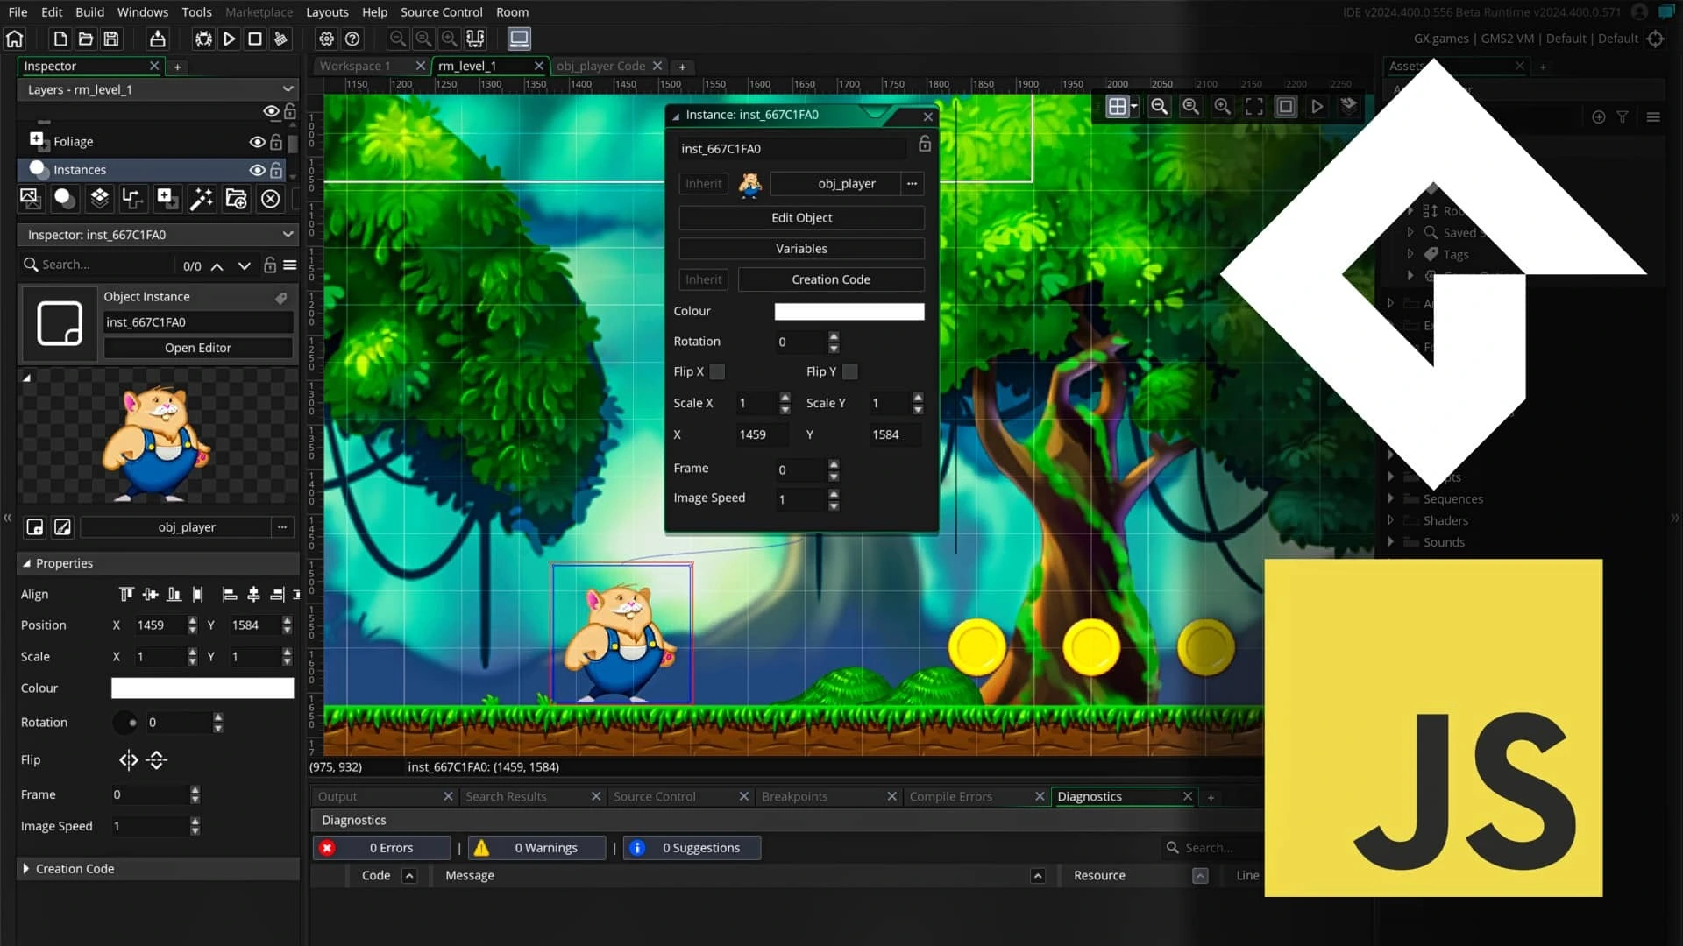The width and height of the screenshot is (1683, 946).
Task: Expand the Shaders asset folder
Action: point(1391,520)
